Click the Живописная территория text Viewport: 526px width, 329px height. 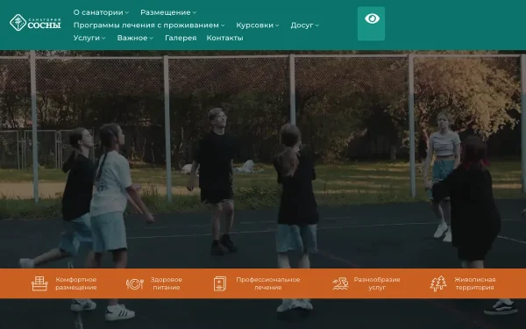[474, 283]
